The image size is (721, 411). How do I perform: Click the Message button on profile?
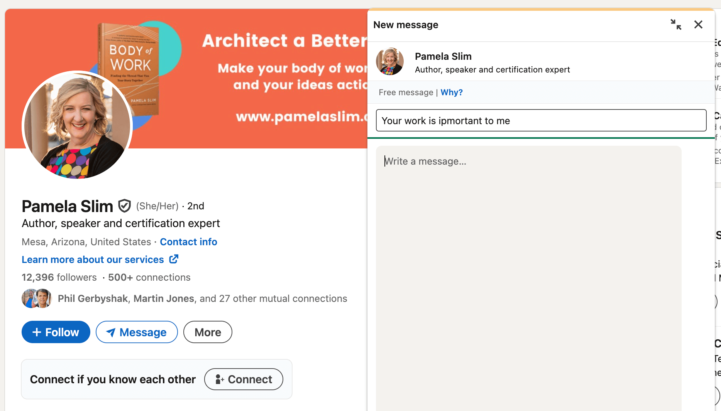(137, 332)
